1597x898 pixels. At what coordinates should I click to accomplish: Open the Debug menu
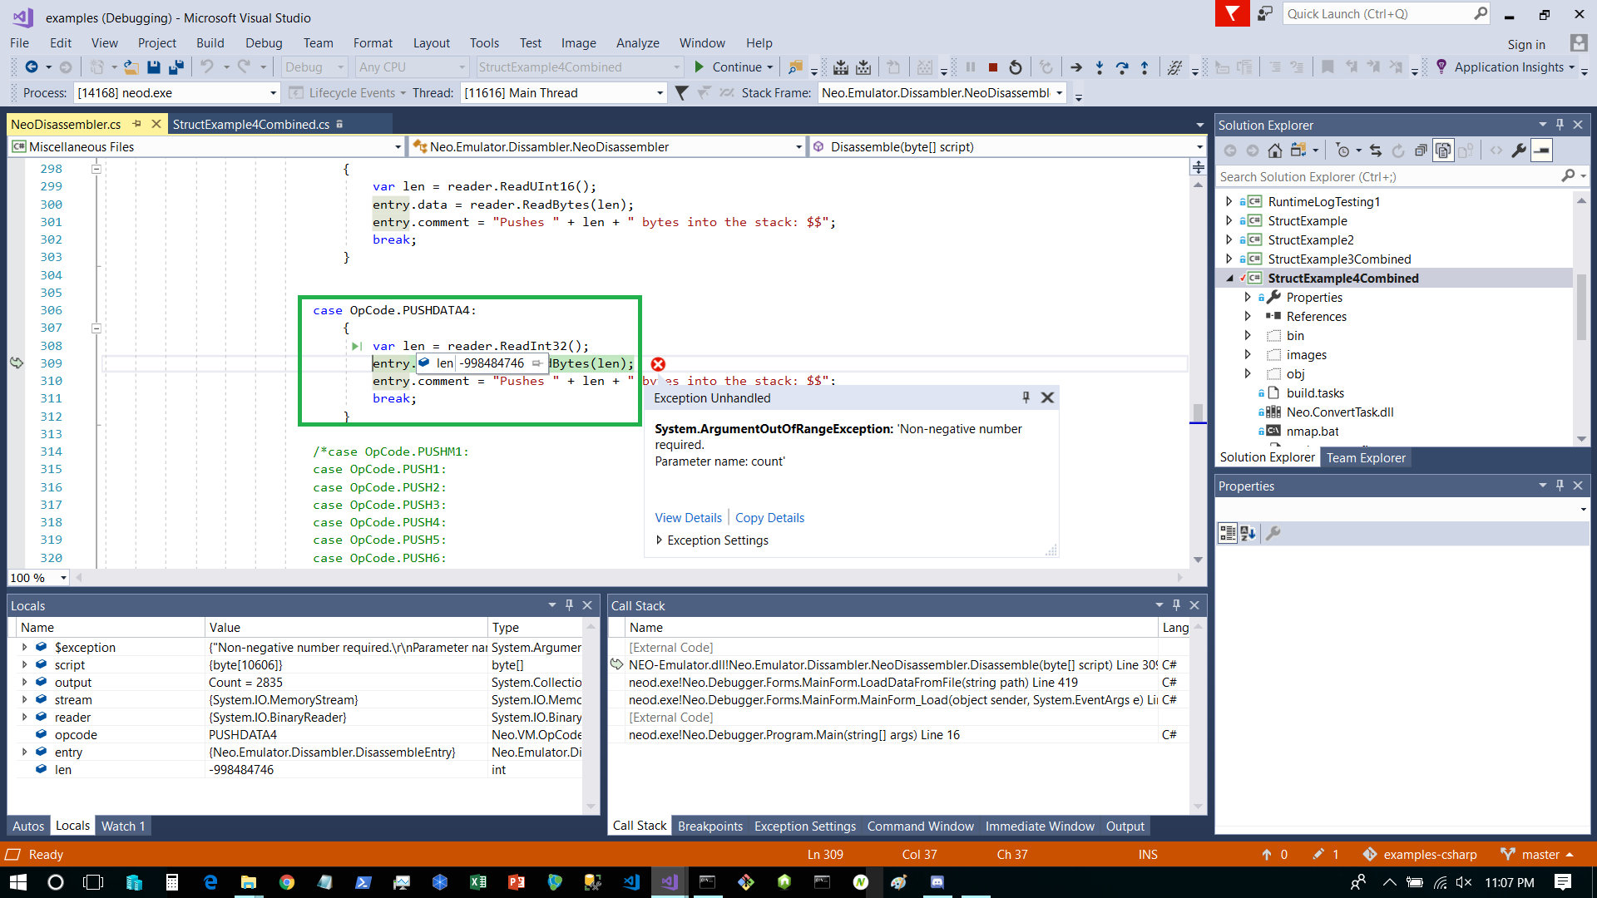[x=264, y=43]
